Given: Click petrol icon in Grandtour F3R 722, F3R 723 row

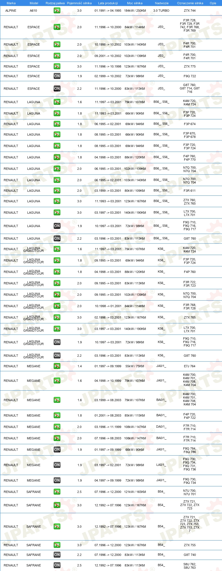Looking at the screenshot, I should [57, 283].
